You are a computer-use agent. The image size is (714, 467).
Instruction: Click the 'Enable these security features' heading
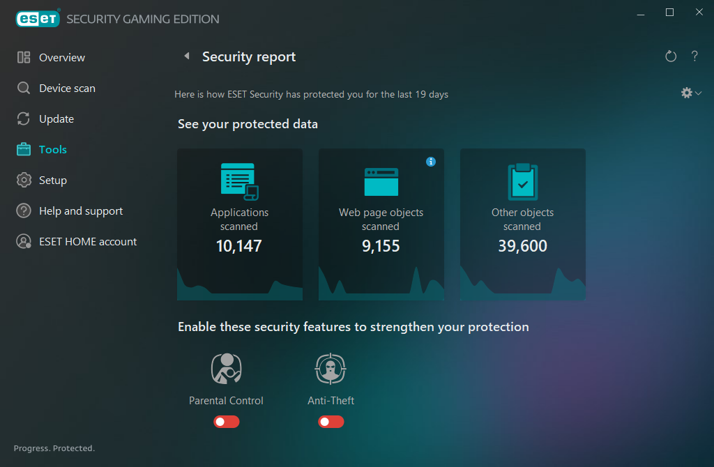[x=354, y=327]
